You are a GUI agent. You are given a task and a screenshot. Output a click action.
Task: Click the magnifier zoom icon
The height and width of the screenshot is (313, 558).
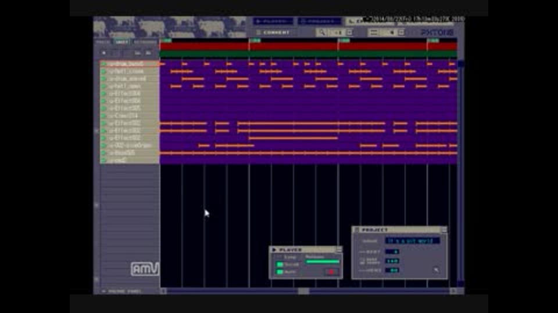click(321, 32)
